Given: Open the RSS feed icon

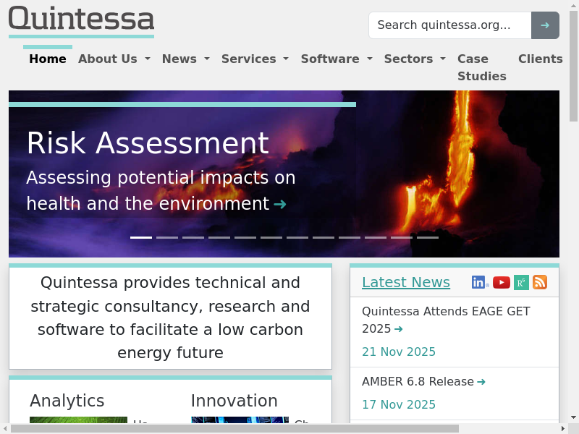Looking at the screenshot, I should tap(540, 282).
